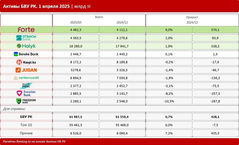
Task: Click the 'БВУ РК' summary row label
Action: click(x=26, y=117)
